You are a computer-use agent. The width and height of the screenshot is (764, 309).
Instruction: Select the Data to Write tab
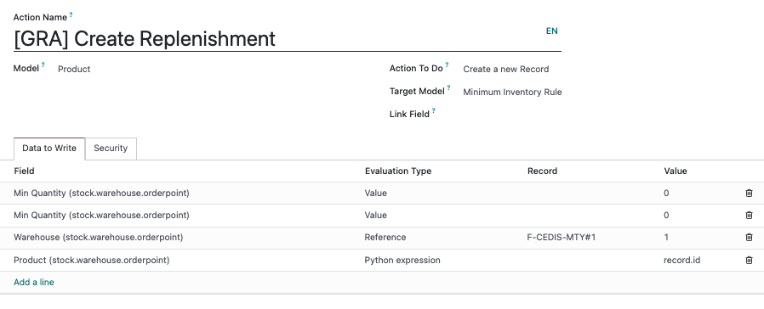pyautogui.click(x=49, y=149)
